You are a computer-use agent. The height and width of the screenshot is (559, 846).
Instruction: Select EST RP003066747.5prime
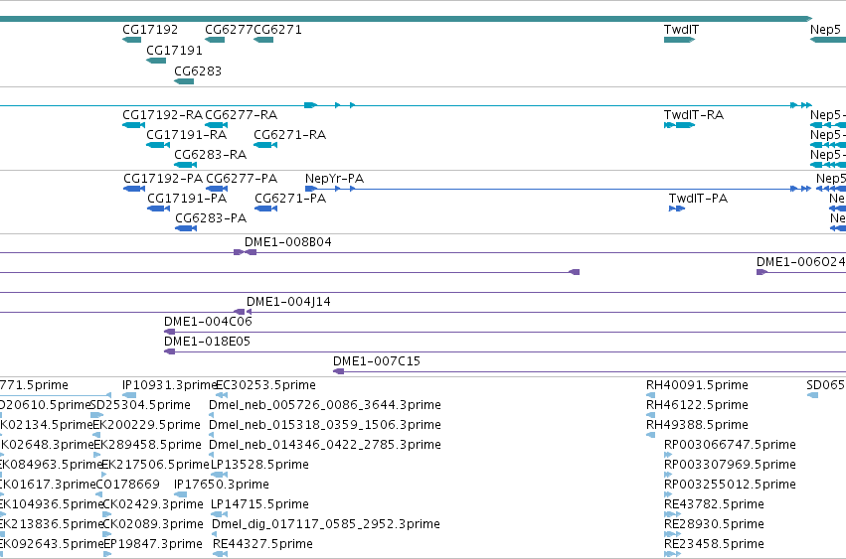click(x=730, y=445)
